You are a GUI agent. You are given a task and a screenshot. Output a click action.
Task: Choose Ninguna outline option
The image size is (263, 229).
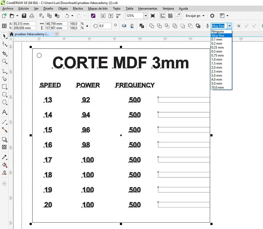click(x=221, y=31)
